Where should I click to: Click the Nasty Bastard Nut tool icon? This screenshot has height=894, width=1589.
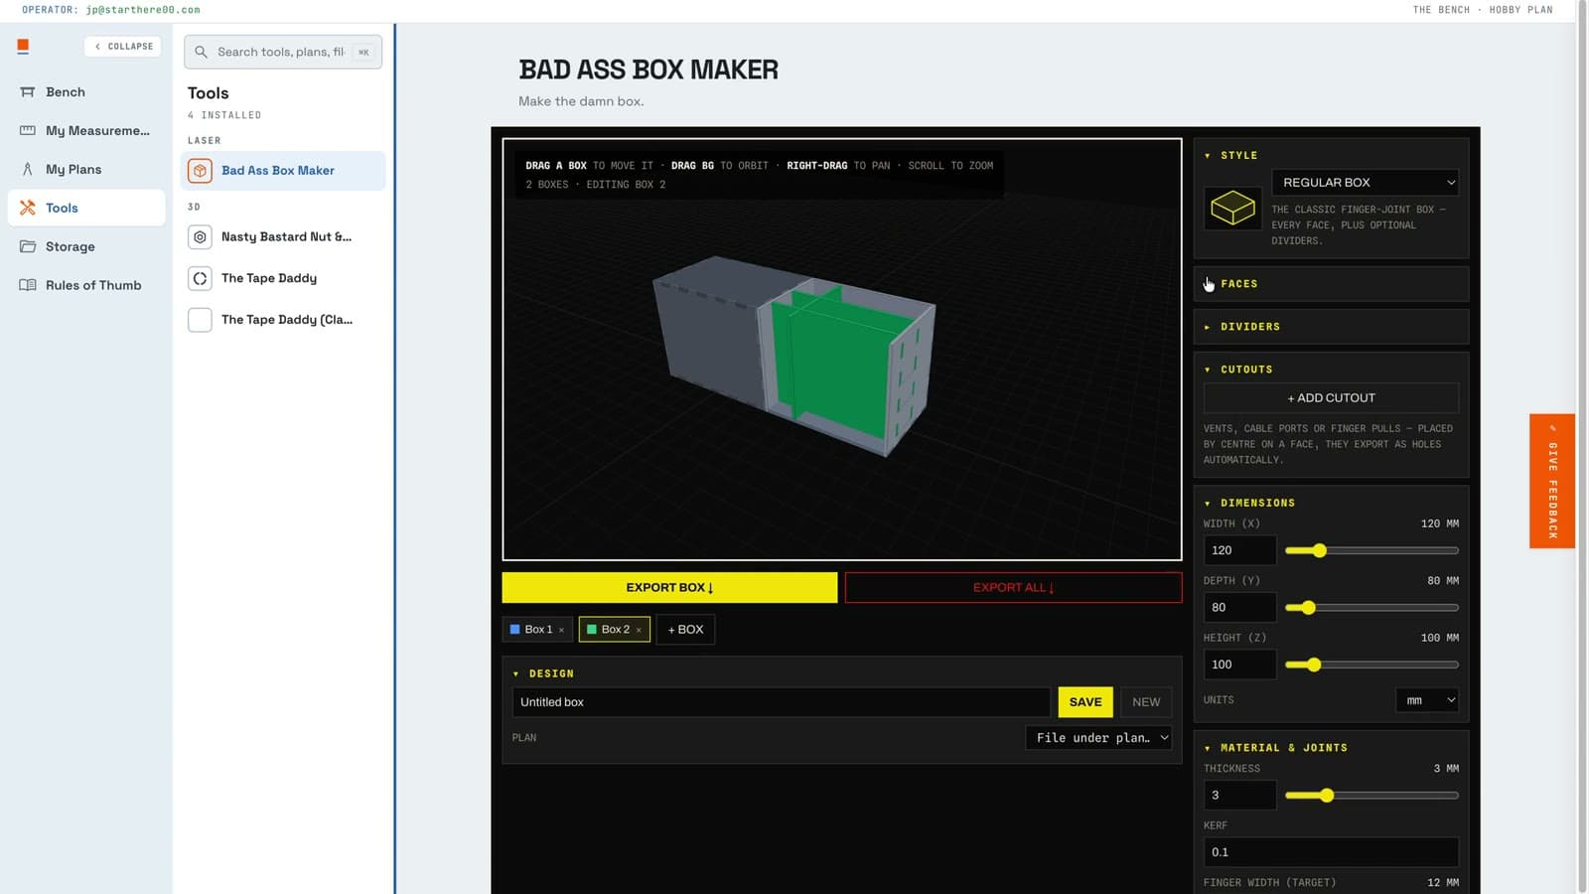click(200, 236)
